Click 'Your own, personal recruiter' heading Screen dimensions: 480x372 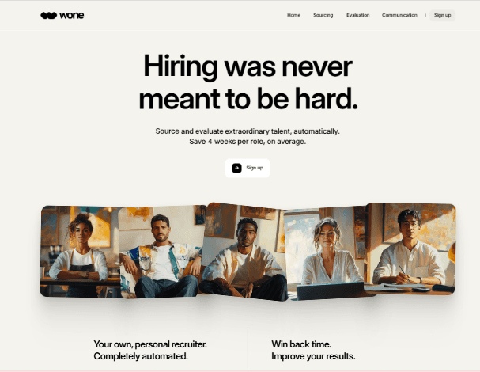tap(150, 344)
